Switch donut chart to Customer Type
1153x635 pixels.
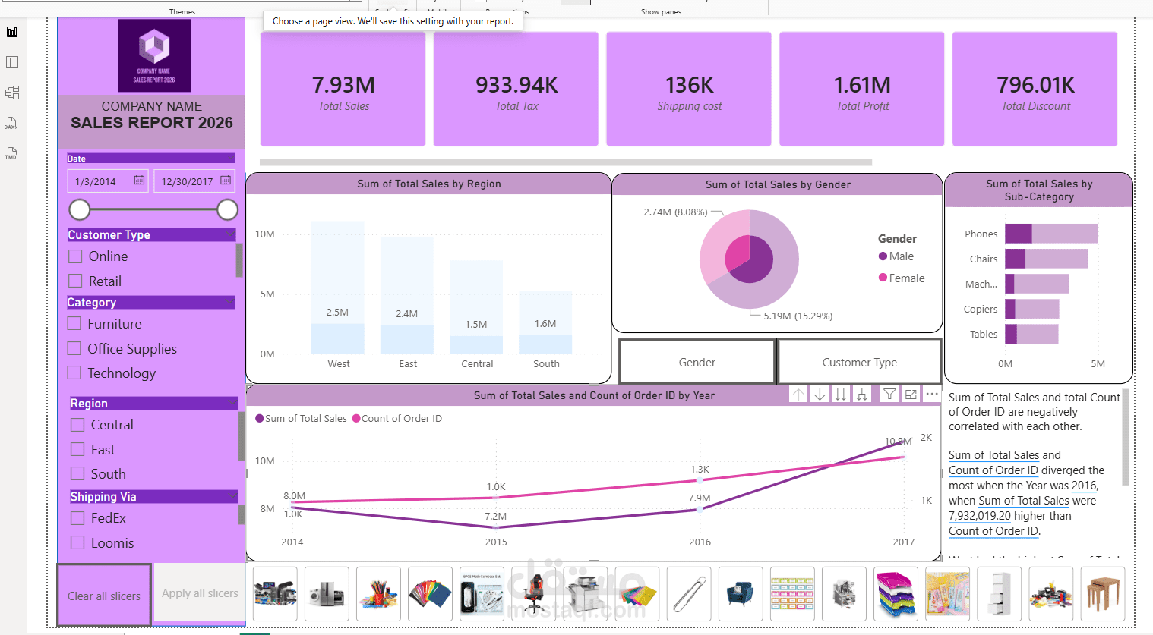pos(860,363)
